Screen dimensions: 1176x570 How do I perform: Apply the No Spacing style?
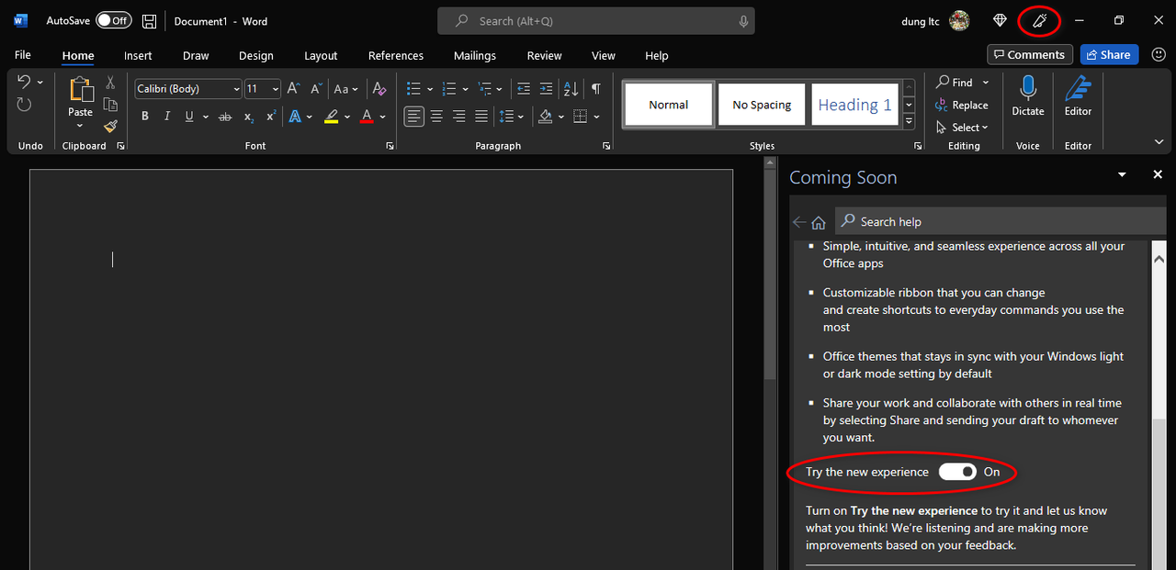(762, 105)
